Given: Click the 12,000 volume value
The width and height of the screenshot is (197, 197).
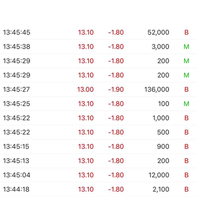Looking at the screenshot, I should [x=159, y=175].
